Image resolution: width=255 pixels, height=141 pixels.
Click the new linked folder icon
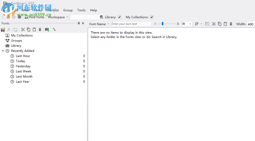[16, 30]
